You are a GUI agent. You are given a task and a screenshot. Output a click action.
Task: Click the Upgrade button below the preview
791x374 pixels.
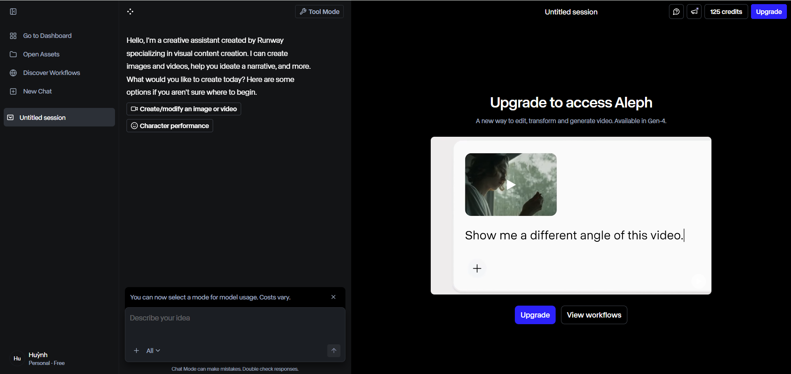(x=535, y=315)
